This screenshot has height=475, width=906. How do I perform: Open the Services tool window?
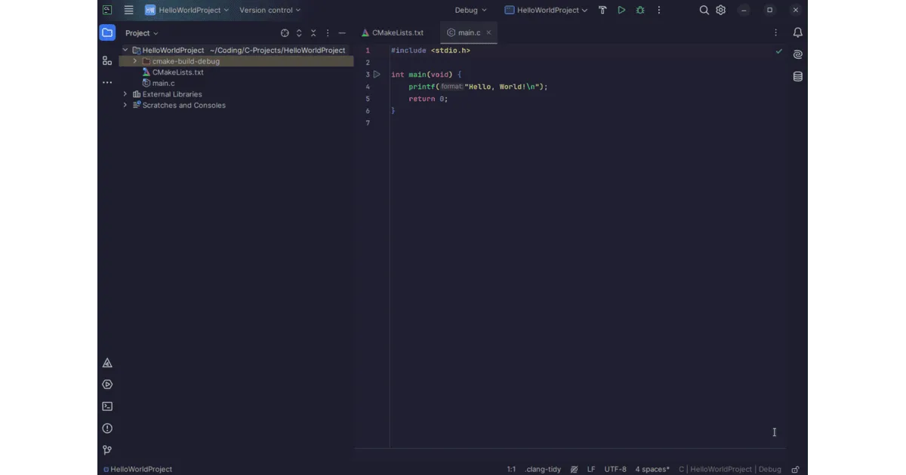pyautogui.click(x=107, y=384)
